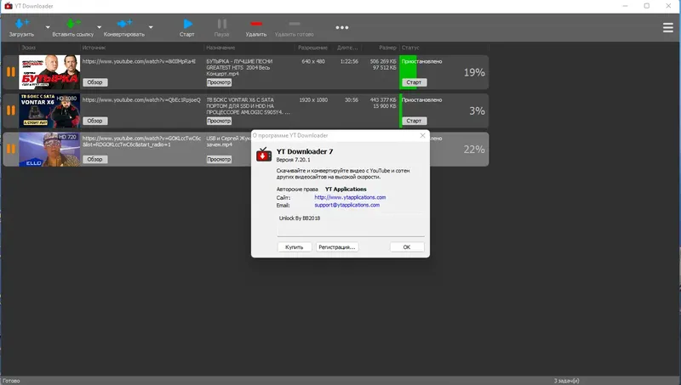Select the БУТЫРКА video thumbnail
The image size is (681, 385).
click(x=49, y=72)
